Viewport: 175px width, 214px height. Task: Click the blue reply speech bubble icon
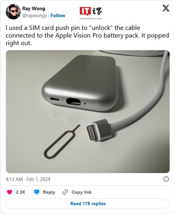(x=37, y=192)
